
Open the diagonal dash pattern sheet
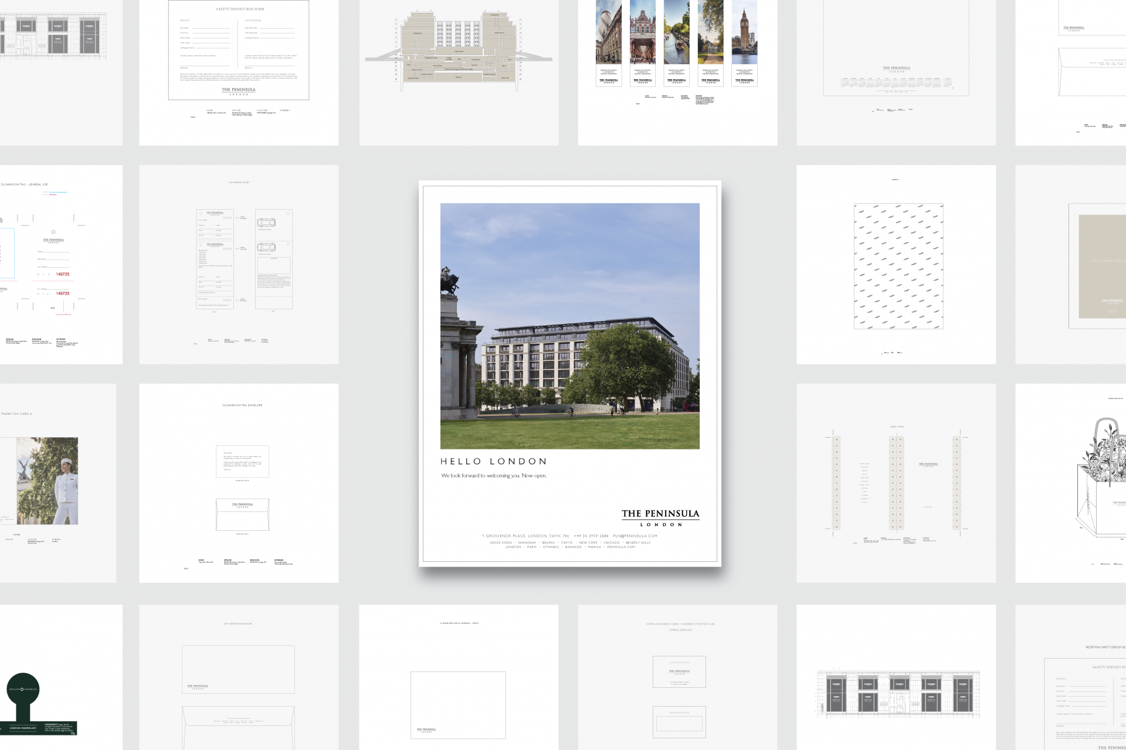[x=896, y=264]
